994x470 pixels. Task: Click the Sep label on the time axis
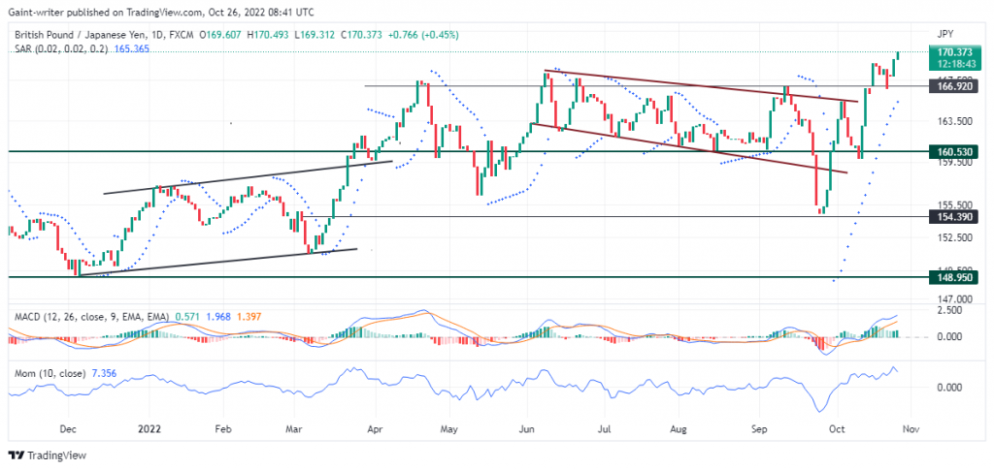coord(760,428)
